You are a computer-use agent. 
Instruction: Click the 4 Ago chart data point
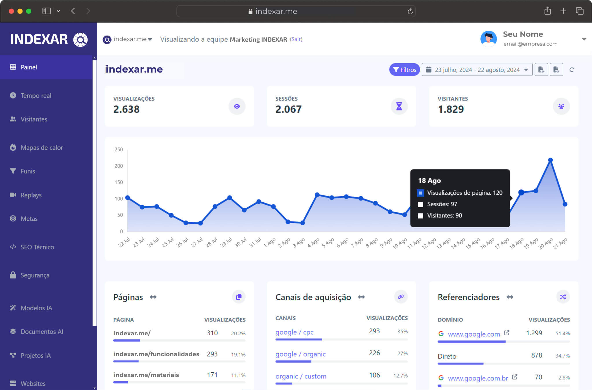point(317,195)
